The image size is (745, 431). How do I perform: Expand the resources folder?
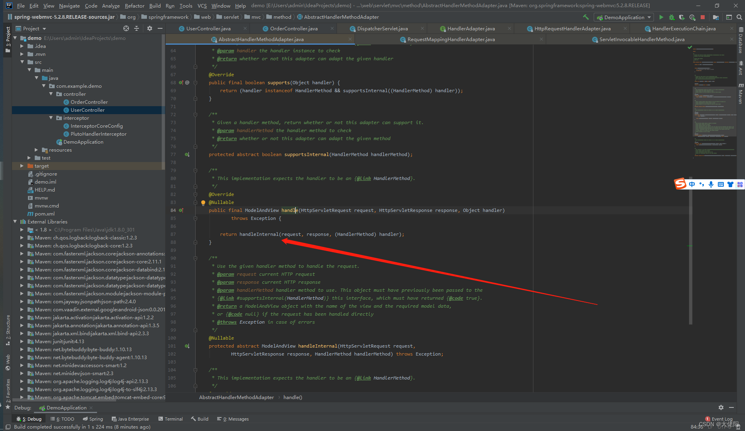pyautogui.click(x=37, y=150)
